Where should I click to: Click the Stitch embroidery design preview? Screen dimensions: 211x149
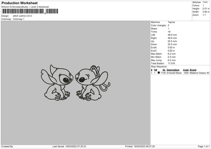[x=76, y=83]
